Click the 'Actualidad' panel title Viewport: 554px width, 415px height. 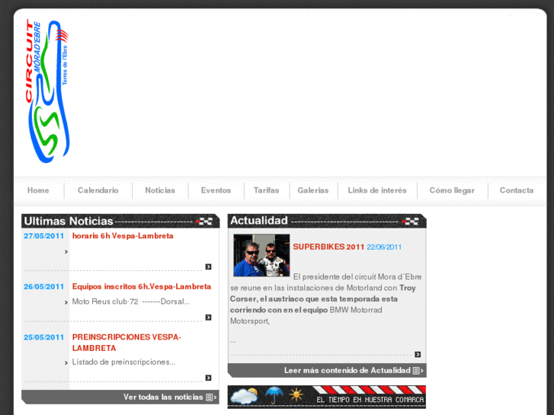(259, 220)
